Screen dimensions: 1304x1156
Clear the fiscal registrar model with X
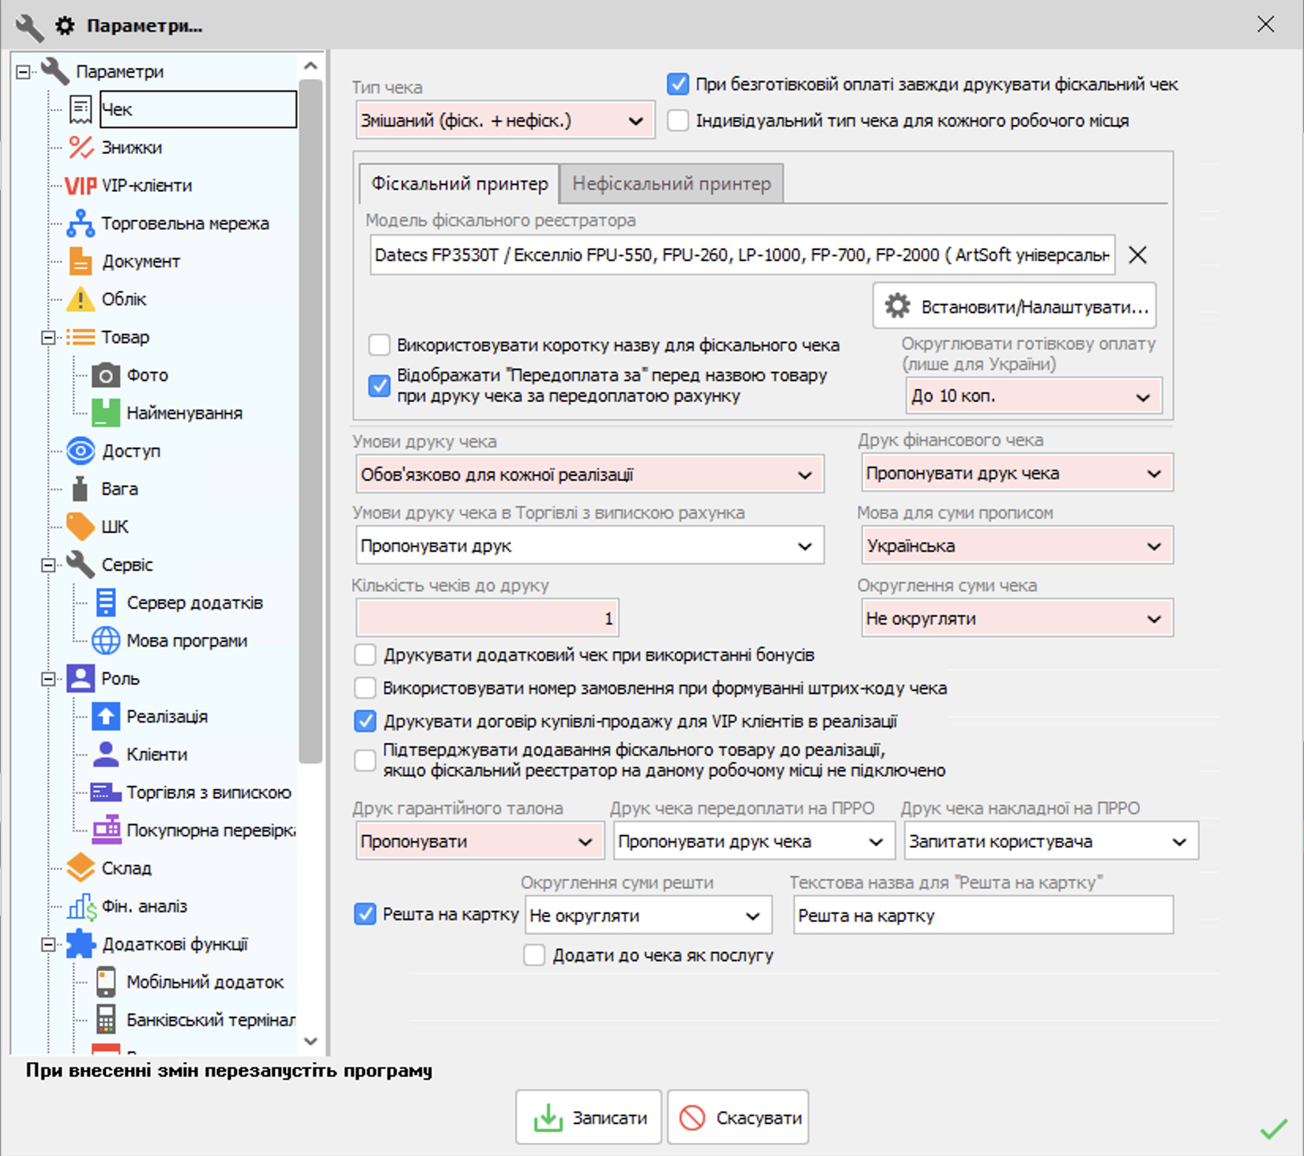coord(1137,255)
